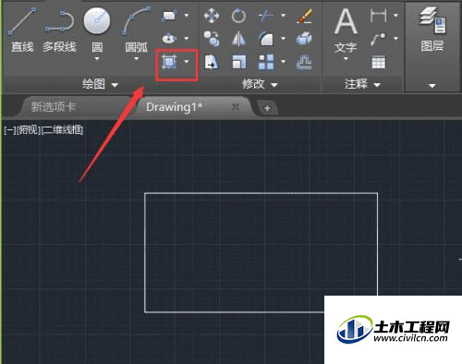
Task: Open the Dimension tool dropdown arrow
Action: (x=395, y=15)
